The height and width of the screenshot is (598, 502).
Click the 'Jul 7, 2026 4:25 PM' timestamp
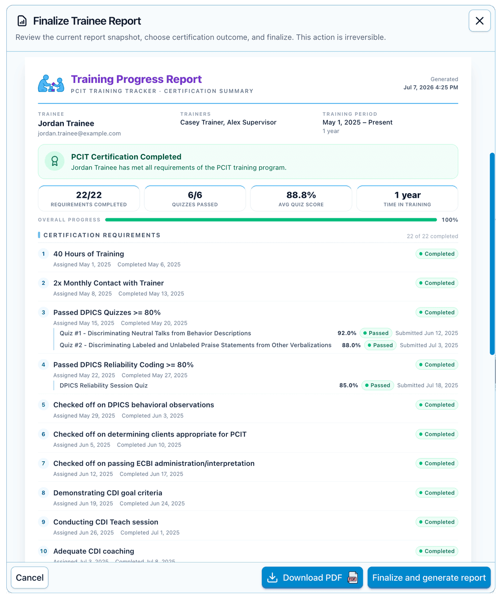pyautogui.click(x=431, y=88)
